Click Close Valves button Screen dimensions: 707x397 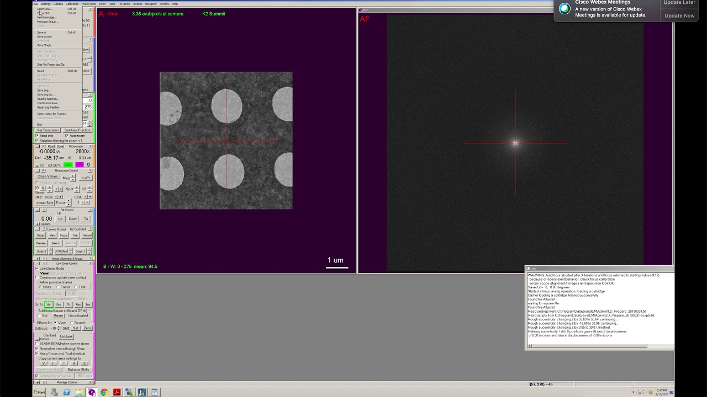[48, 176]
